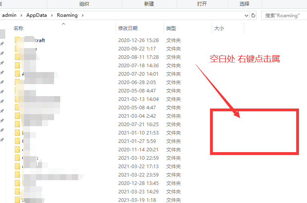The image size is (307, 203).
Task: Click the topmost pin icon in left sidebar
Action: [2, 44]
